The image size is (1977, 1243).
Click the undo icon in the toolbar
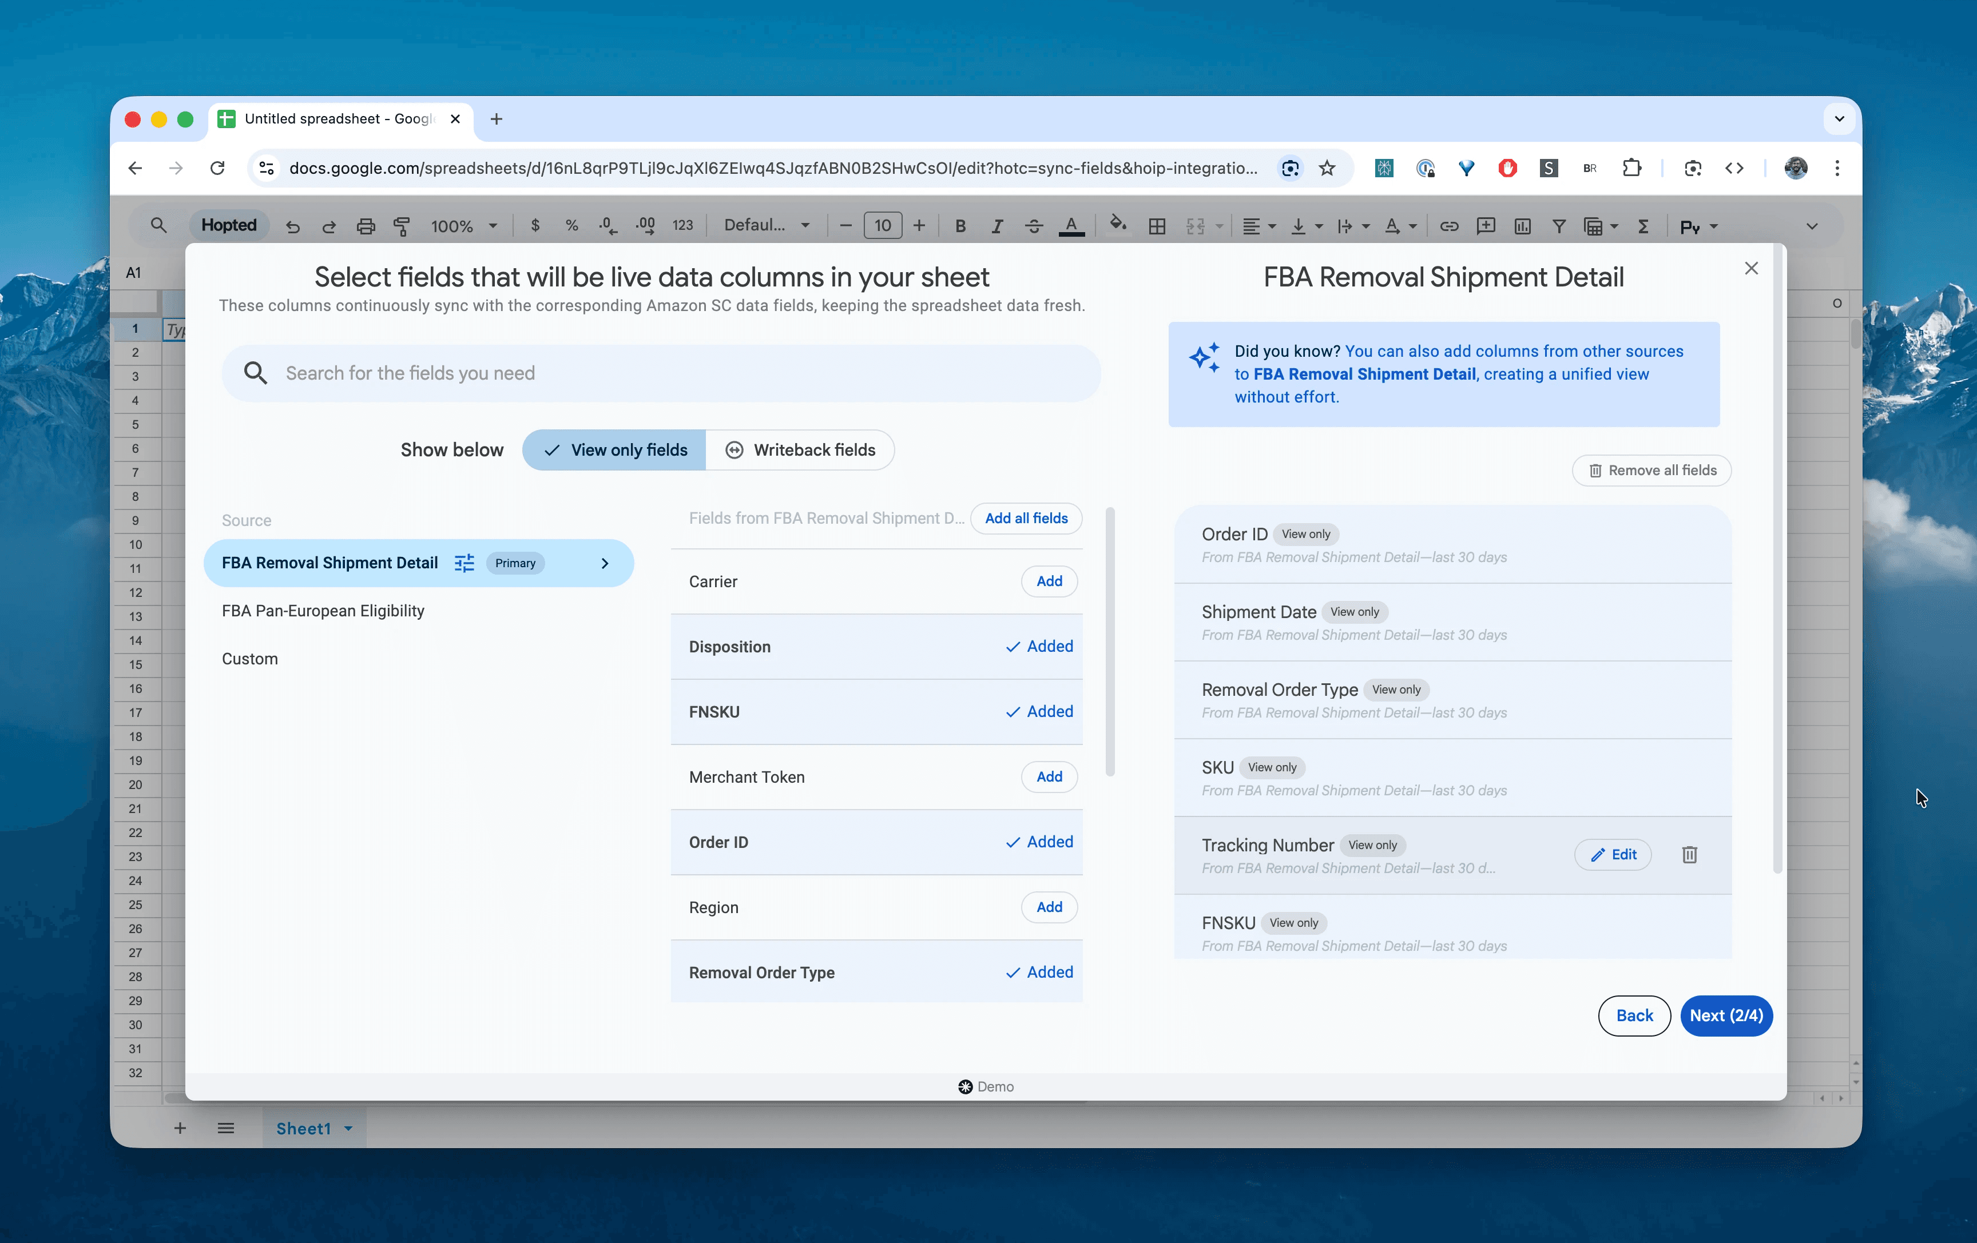pyautogui.click(x=293, y=226)
